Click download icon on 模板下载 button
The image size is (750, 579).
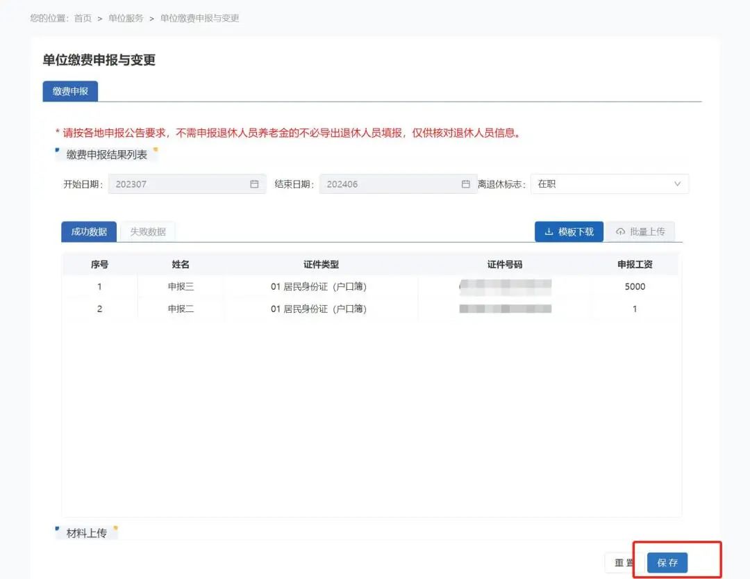click(x=549, y=231)
